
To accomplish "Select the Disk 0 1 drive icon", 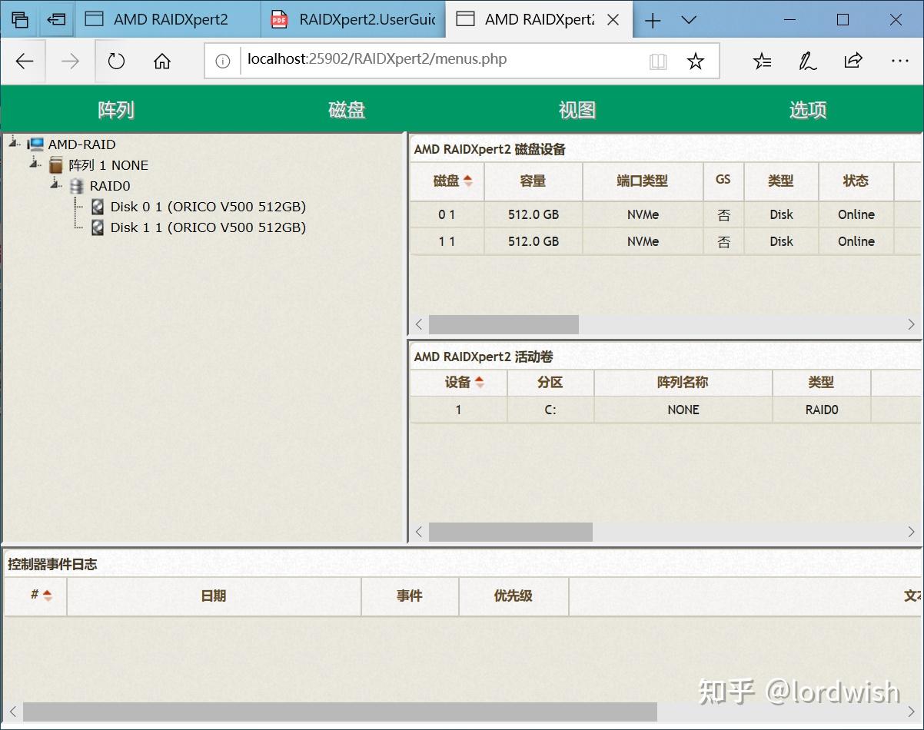I will [97, 206].
